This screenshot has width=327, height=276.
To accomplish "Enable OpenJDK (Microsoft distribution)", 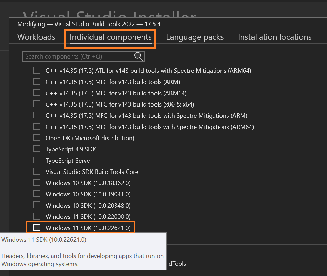I will (x=37, y=137).
